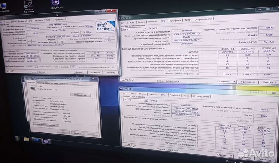
Task: Click the Windows Start orb
Action: pyautogui.click(x=17, y=139)
